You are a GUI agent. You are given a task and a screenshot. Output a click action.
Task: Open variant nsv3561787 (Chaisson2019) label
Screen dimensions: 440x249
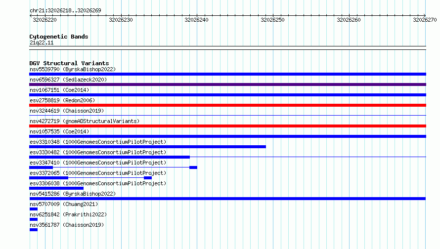point(67,225)
